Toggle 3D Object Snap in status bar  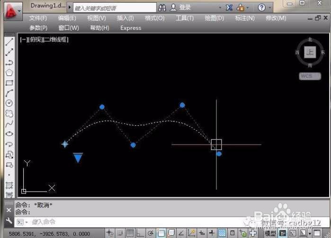pyautogui.click(x=171, y=233)
